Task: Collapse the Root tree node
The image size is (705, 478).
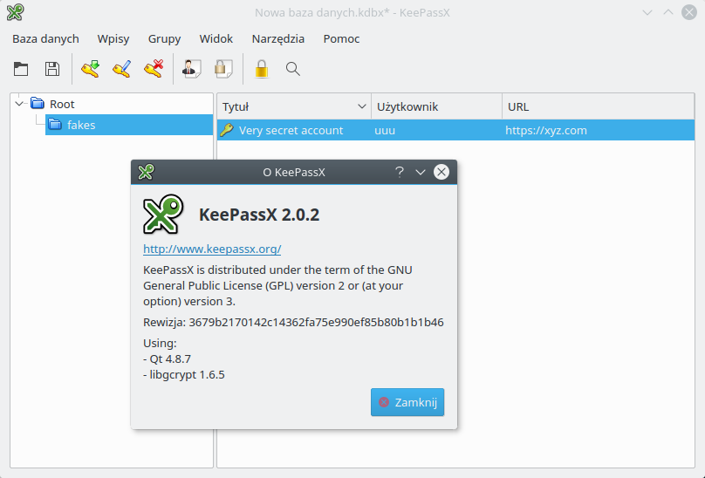Action: click(19, 104)
